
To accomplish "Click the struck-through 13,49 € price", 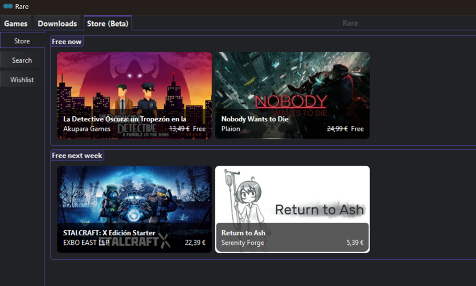I will pyautogui.click(x=179, y=129).
